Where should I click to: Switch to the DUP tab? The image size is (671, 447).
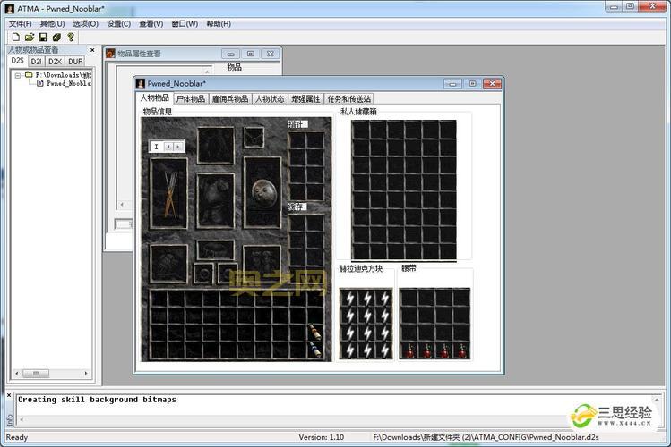[x=76, y=62]
